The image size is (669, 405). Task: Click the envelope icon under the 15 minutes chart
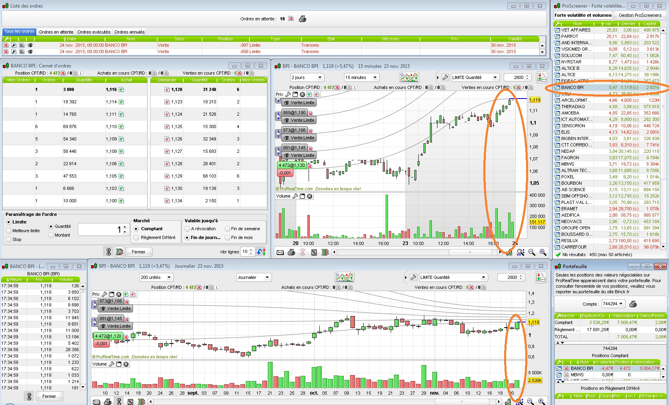[280, 252]
